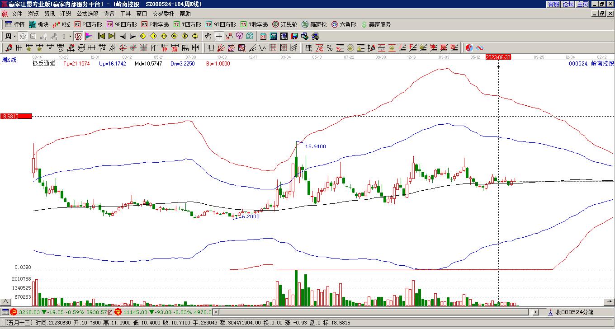Viewport: 615px width, 329px height.
Task: Click the 沪 Shanghai index badge
Action: [x=14, y=312]
